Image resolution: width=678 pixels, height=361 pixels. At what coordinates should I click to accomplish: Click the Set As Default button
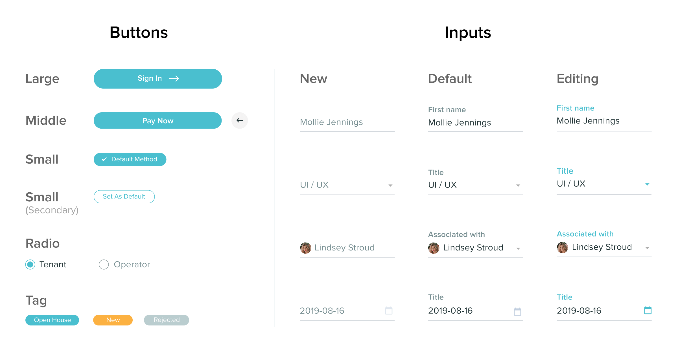[124, 196]
